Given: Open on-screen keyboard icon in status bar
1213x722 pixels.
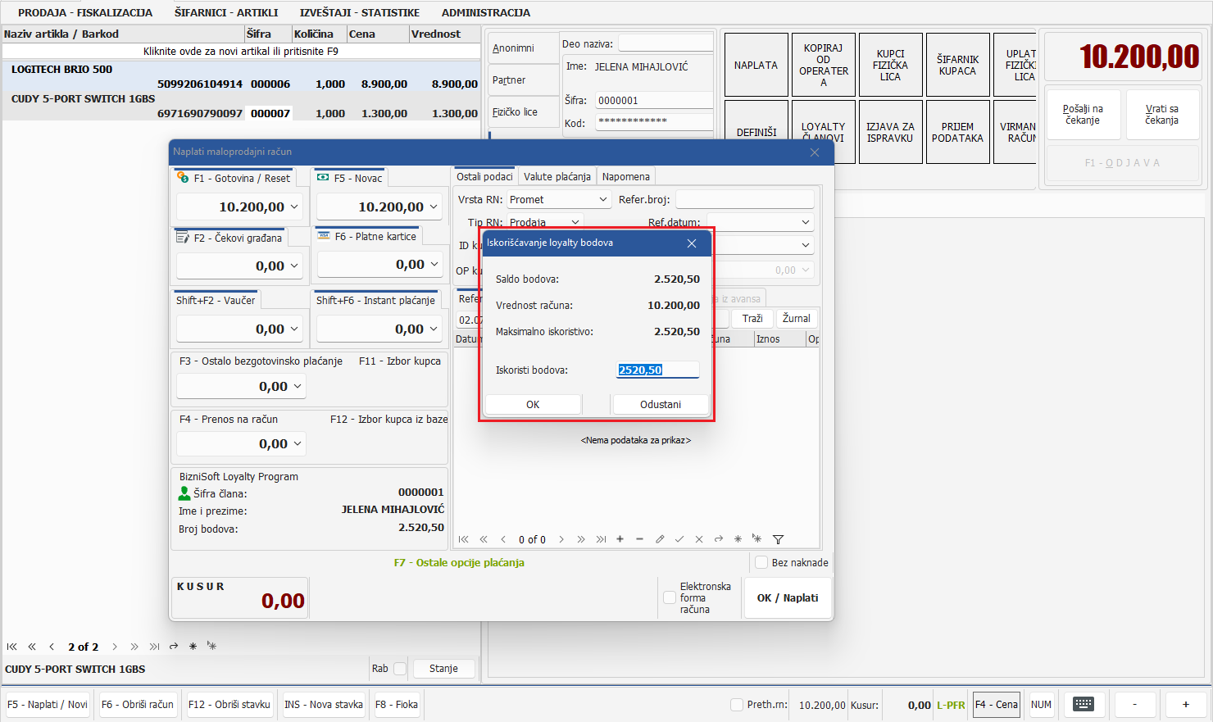Looking at the screenshot, I should click(1084, 704).
